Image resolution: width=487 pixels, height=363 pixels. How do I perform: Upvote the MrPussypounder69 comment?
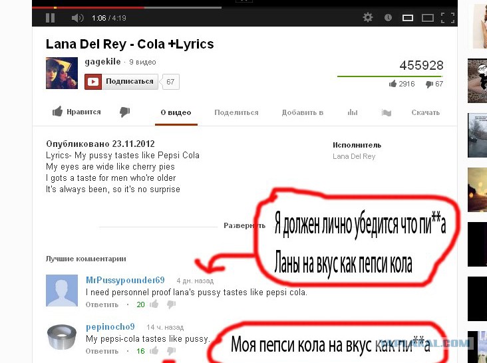point(154,304)
